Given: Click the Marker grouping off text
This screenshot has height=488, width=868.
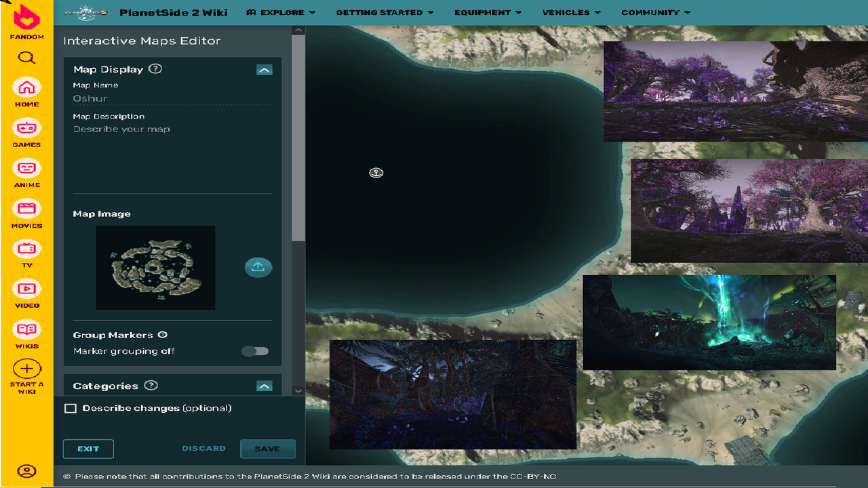Looking at the screenshot, I should tap(124, 351).
